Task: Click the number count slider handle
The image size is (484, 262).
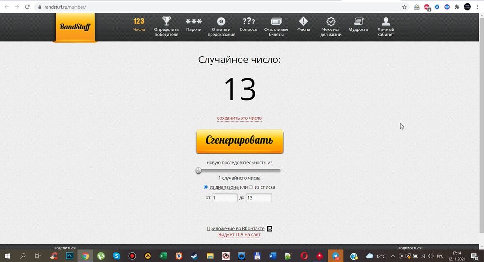Action: click(x=198, y=170)
